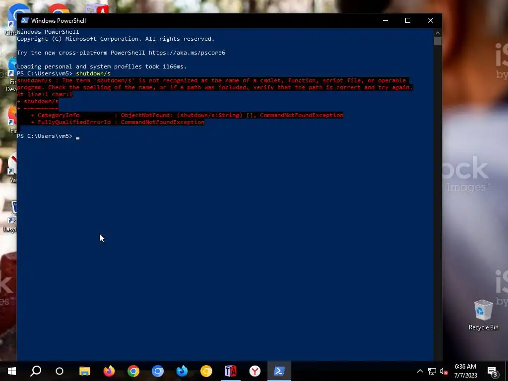Viewport: 508px width, 381px height.
Task: Launch Google Chrome from the taskbar
Action: [133, 371]
